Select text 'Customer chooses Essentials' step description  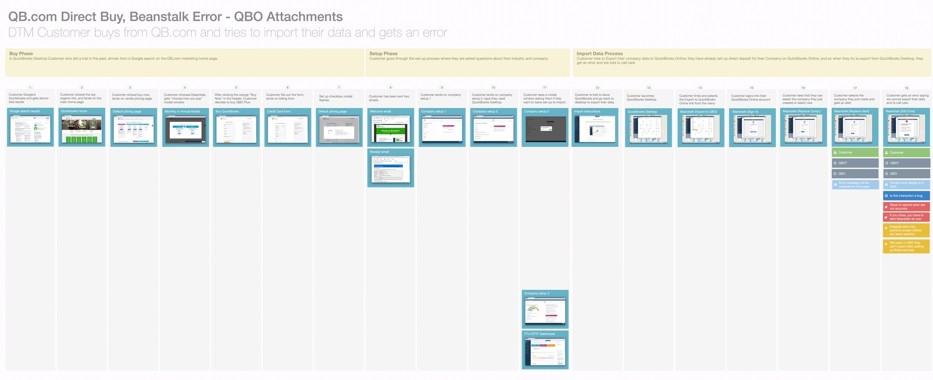[185, 98]
